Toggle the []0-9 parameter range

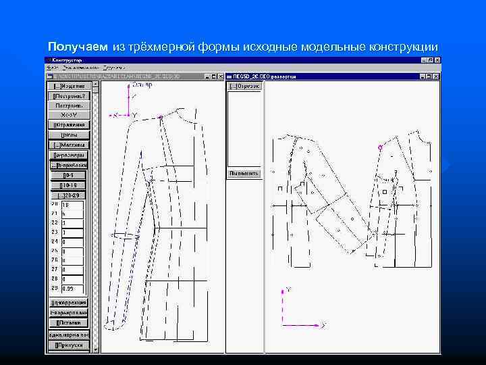(x=68, y=176)
